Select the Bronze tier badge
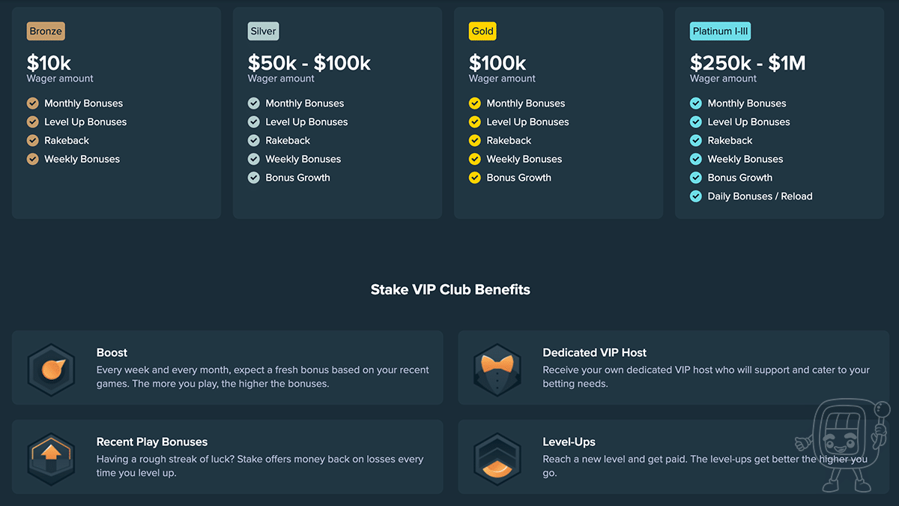The image size is (899, 506). click(x=46, y=31)
